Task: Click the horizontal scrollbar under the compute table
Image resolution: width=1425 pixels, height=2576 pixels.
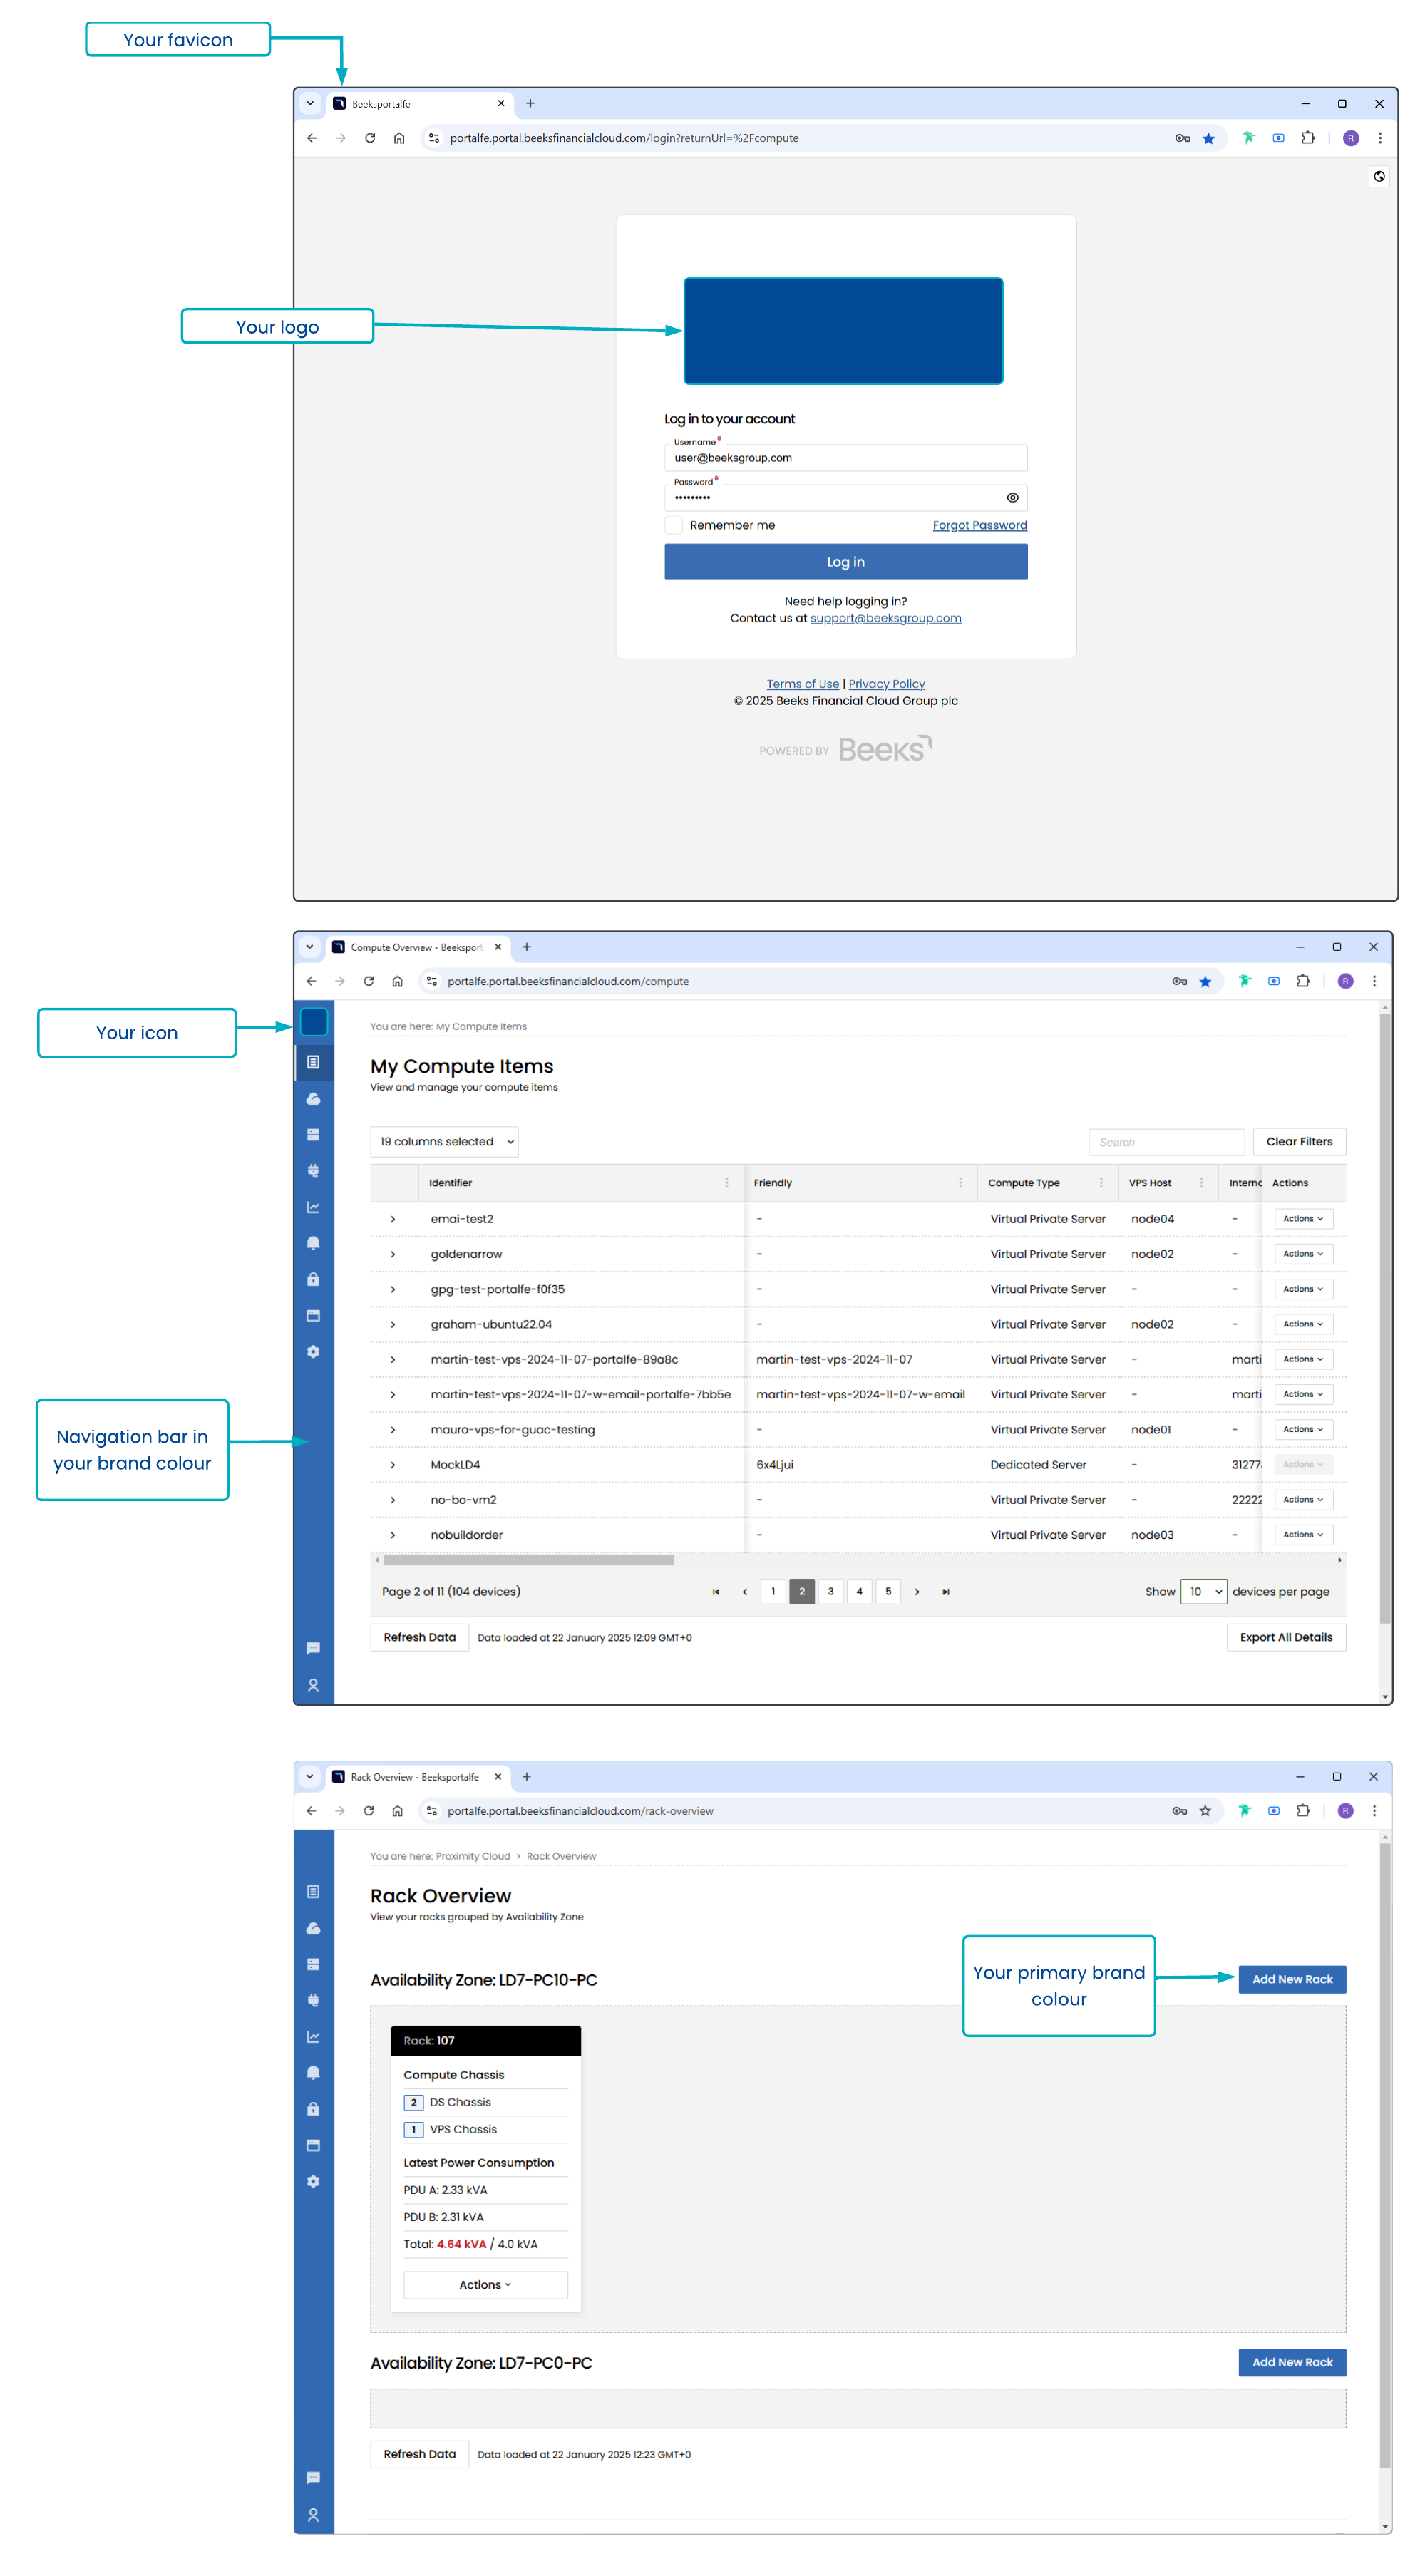Action: [x=528, y=1561]
